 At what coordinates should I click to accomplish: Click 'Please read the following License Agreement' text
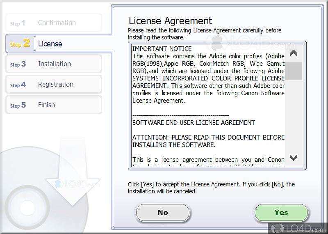[x=205, y=34]
